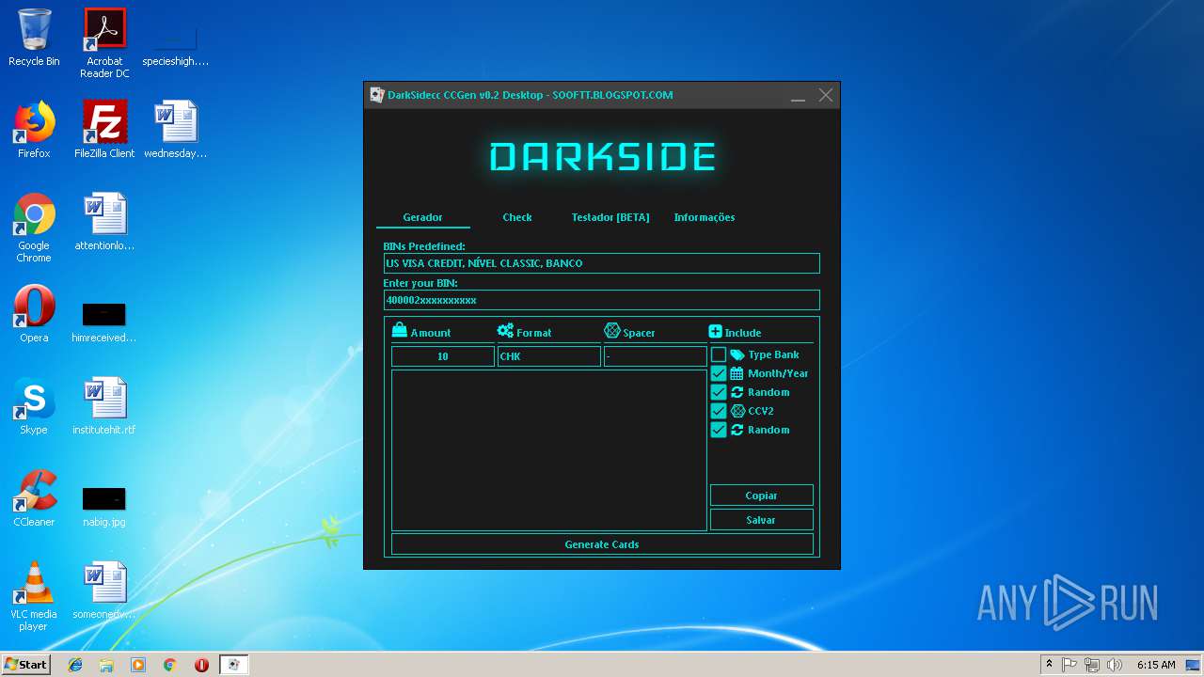
Task: Select institutehit.rtf file icon
Action: (x=104, y=406)
